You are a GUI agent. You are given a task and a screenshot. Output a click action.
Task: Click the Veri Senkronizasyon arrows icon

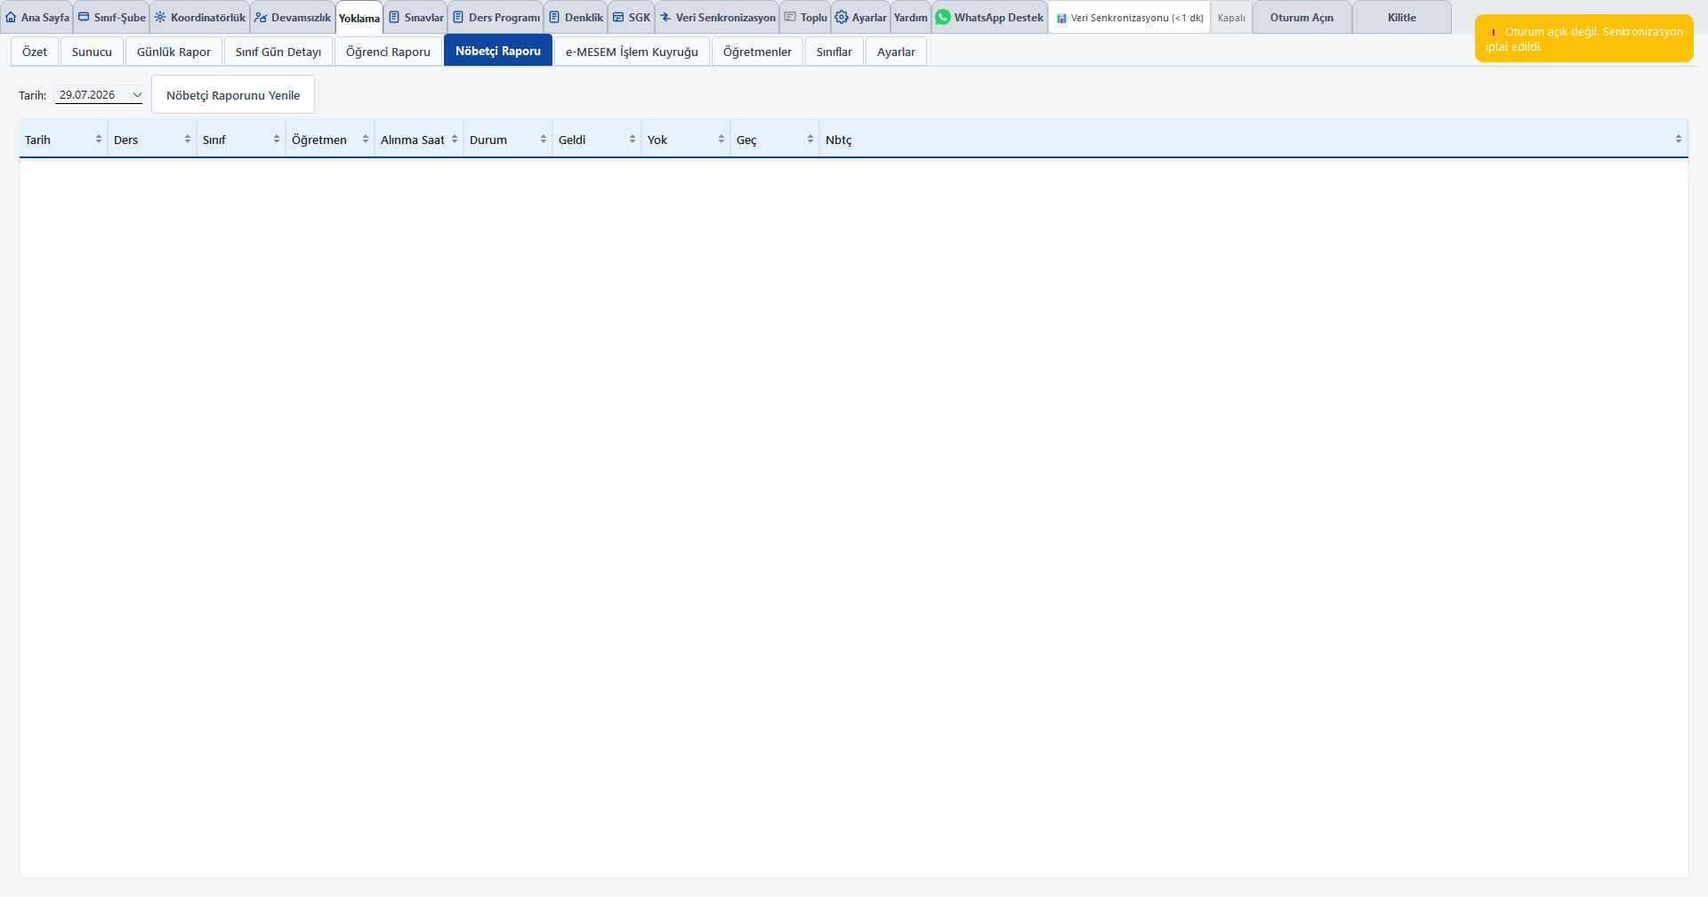pos(665,17)
